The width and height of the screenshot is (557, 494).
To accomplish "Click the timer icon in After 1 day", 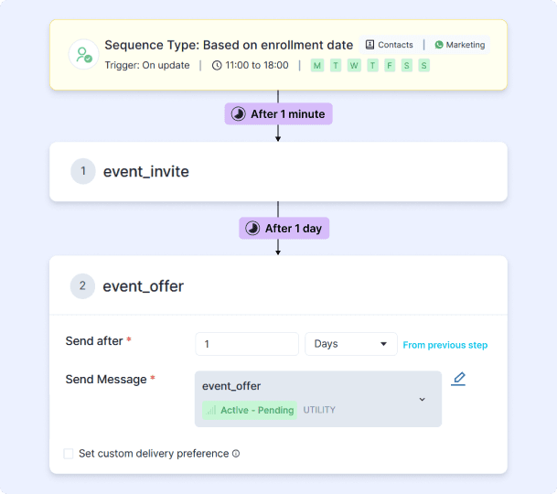I will [x=253, y=228].
